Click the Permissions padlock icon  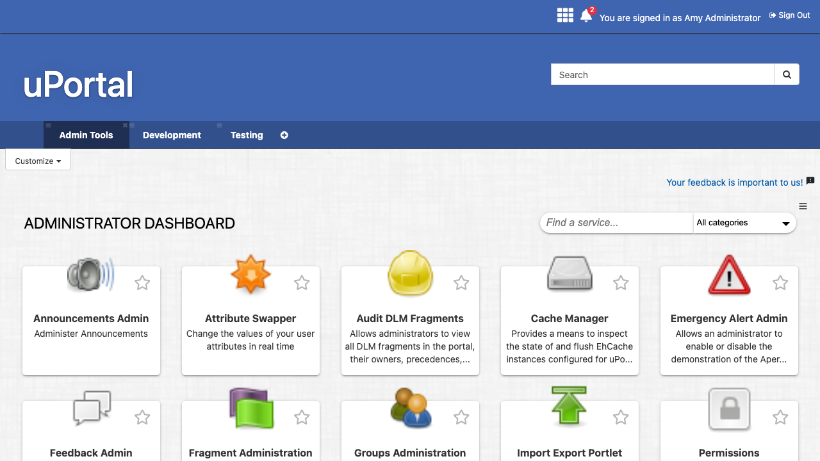(729, 409)
